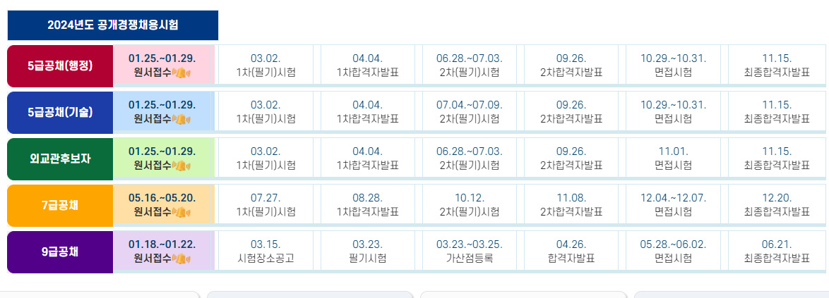Click 5급공채(행정) 10.29.~10.31. 면접시험 cell
The height and width of the screenshot is (298, 829).
click(x=673, y=65)
